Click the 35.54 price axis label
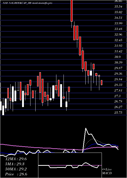The image size is (127, 178). [x=118, y=7]
